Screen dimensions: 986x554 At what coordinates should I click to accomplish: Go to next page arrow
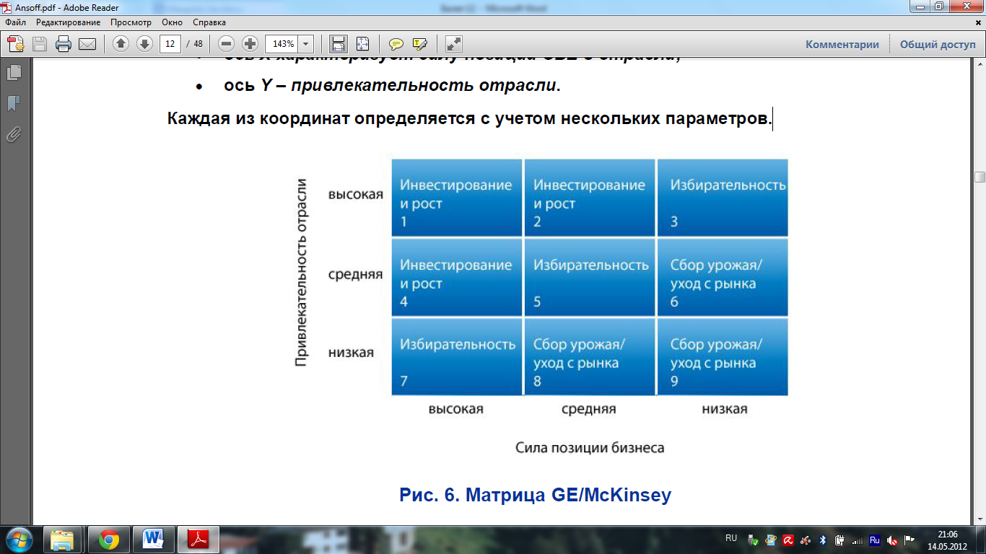[x=144, y=44]
